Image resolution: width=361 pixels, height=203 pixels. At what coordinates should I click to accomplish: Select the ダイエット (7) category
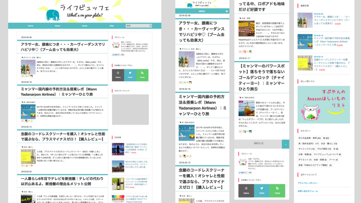click(x=305, y=160)
